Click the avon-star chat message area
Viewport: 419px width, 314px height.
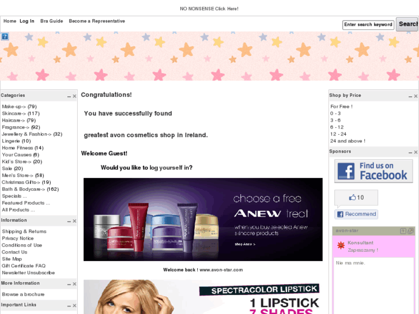pyautogui.click(x=373, y=286)
